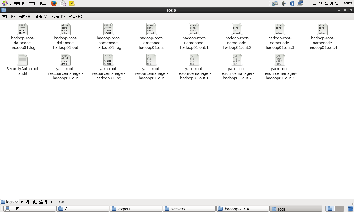Select the hadoop-root-namenode-hadoop01.out.4 file icon

pyautogui.click(x=323, y=29)
